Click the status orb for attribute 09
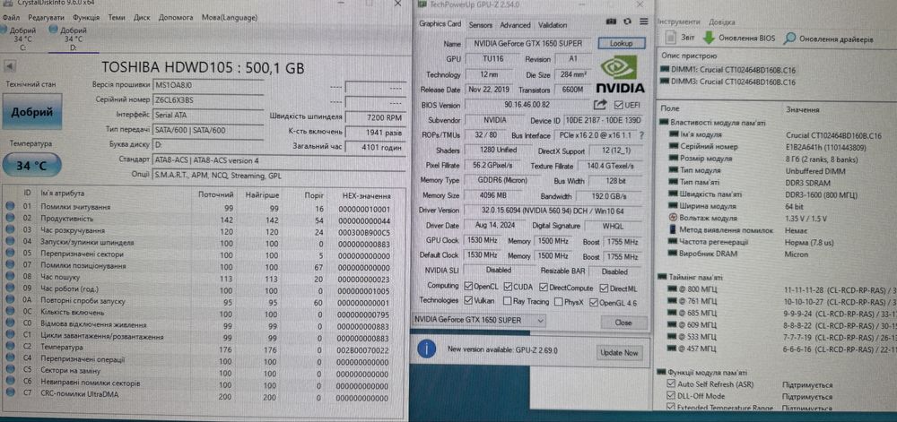This screenshot has height=422, width=897. click(10, 289)
